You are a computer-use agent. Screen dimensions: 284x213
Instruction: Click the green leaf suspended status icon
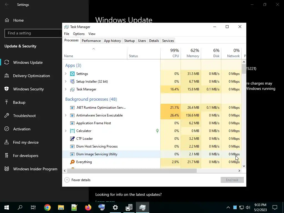(158, 131)
